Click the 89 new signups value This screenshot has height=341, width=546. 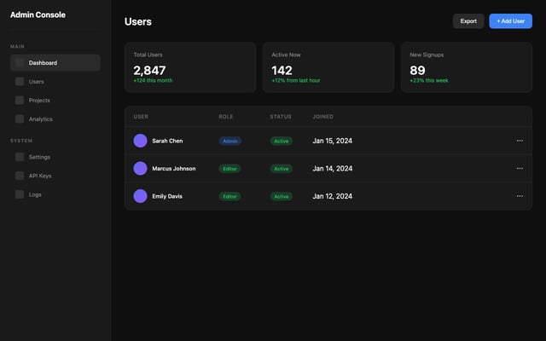417,70
